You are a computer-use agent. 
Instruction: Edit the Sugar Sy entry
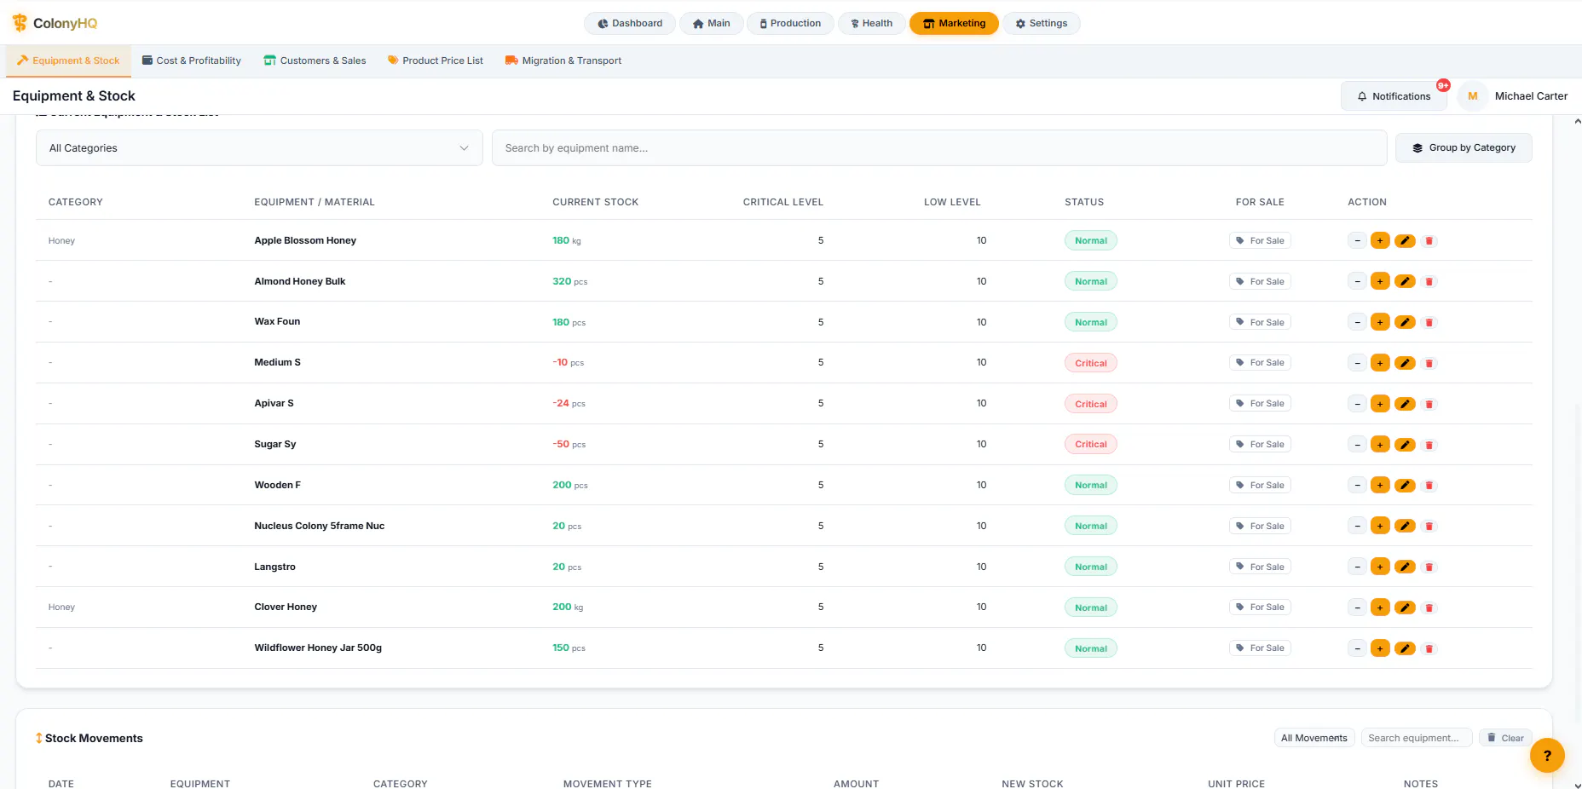coord(1405,445)
